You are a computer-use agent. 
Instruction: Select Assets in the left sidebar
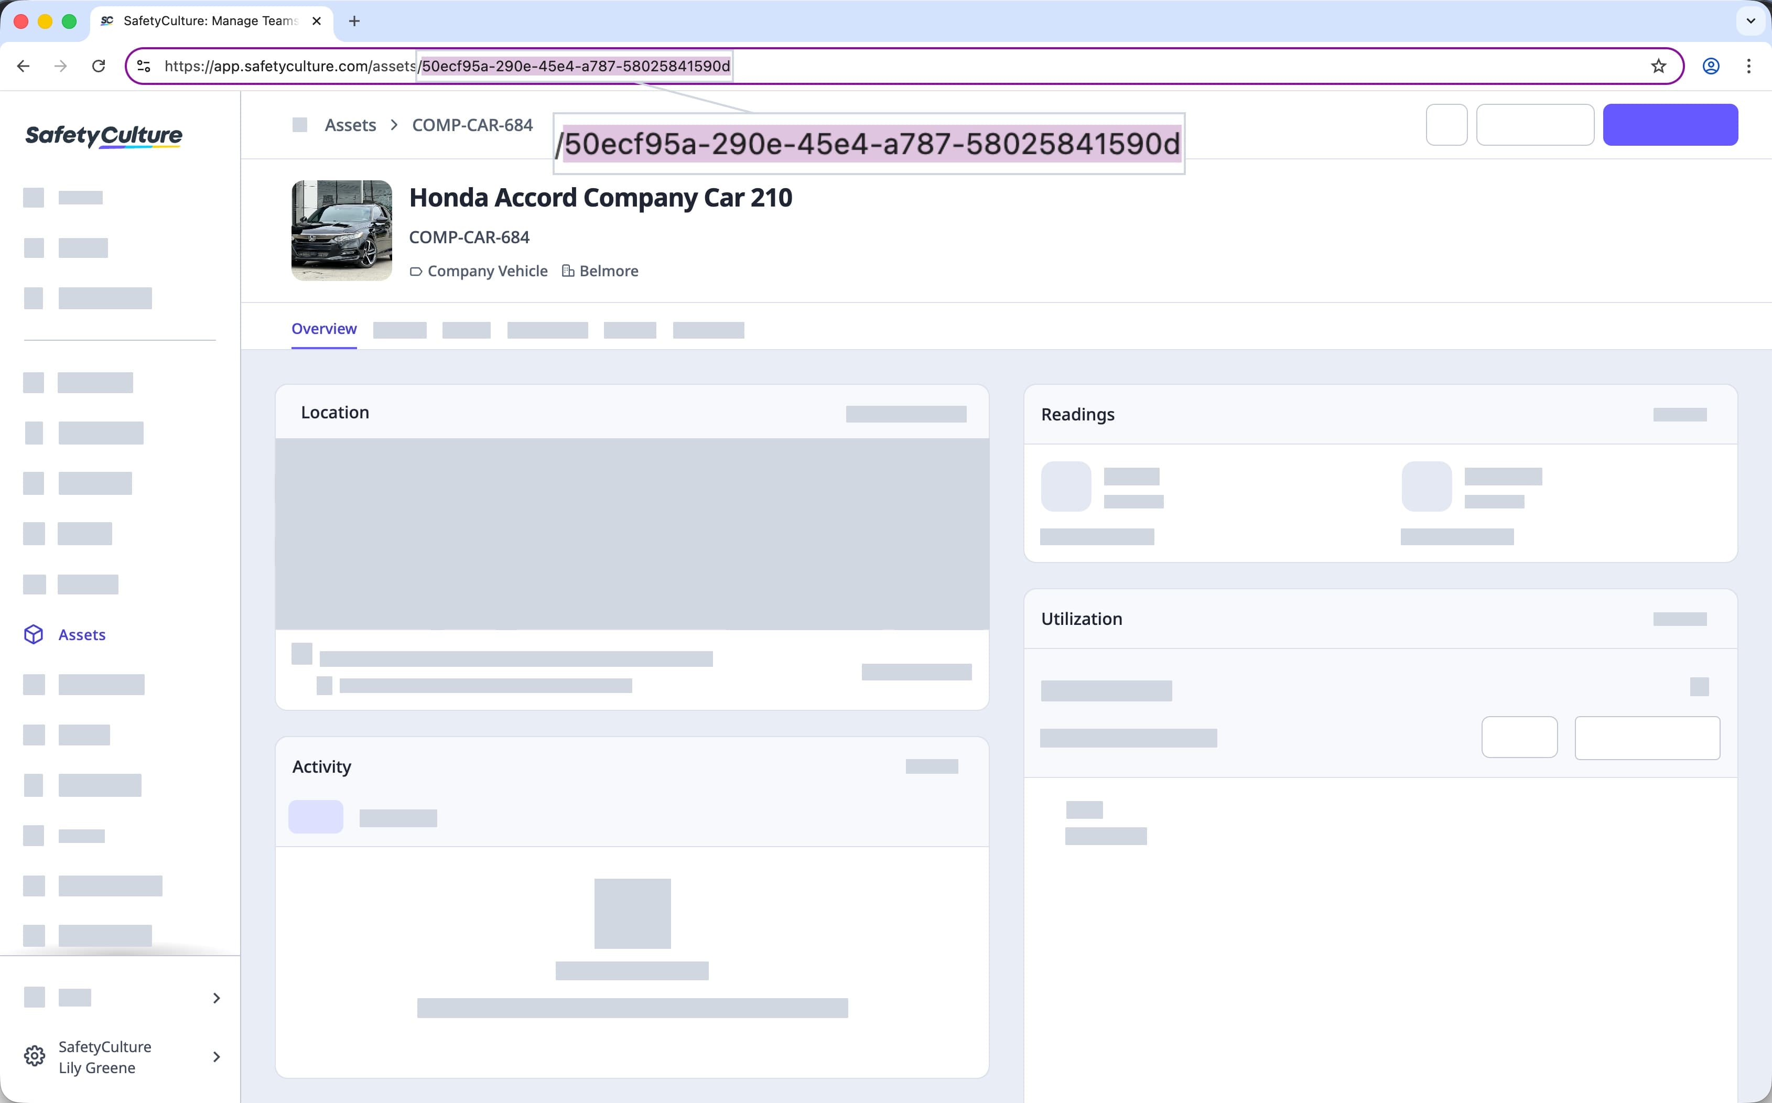point(81,635)
